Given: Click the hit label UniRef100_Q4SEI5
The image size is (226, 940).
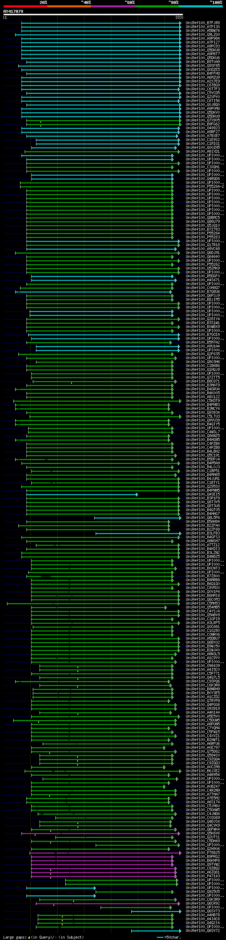Looking at the screenshot, I should point(203,494).
